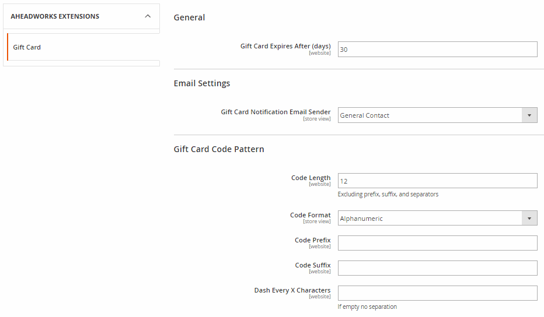Focus the Code Suffix input field
Image resolution: width=544 pixels, height=317 pixels.
438,268
